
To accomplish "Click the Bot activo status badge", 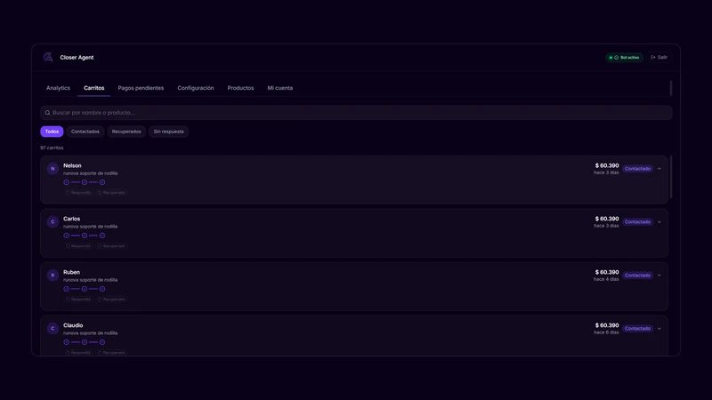I will coord(625,58).
